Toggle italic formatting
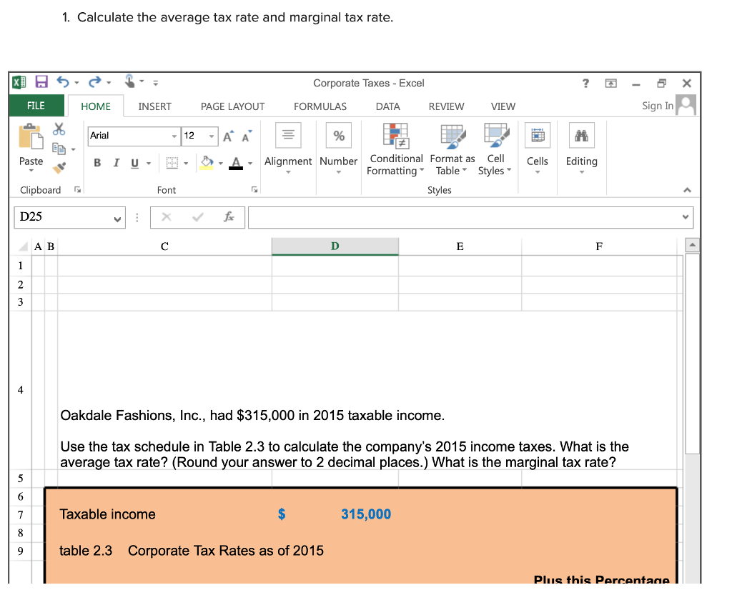This screenshot has width=732, height=600. point(116,163)
